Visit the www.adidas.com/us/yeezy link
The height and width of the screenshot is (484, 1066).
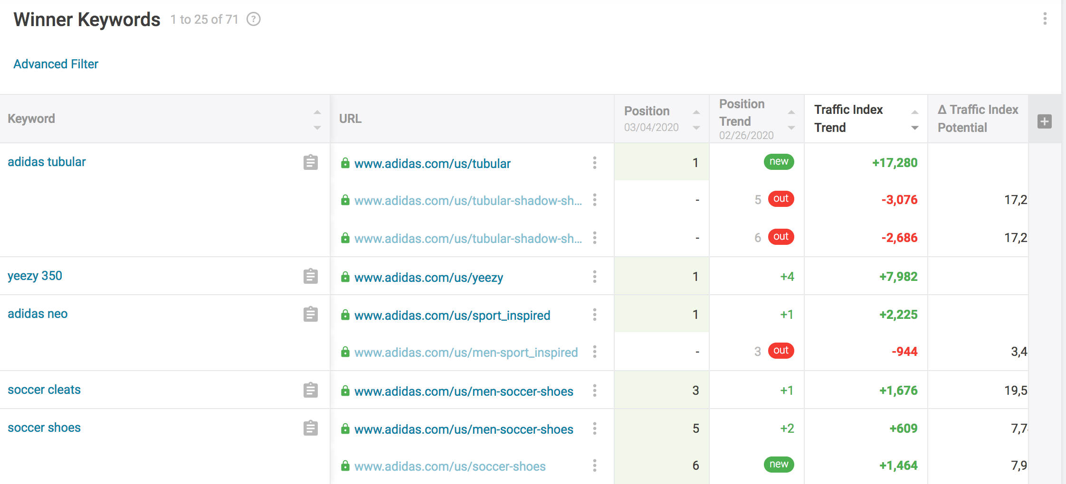pyautogui.click(x=428, y=278)
